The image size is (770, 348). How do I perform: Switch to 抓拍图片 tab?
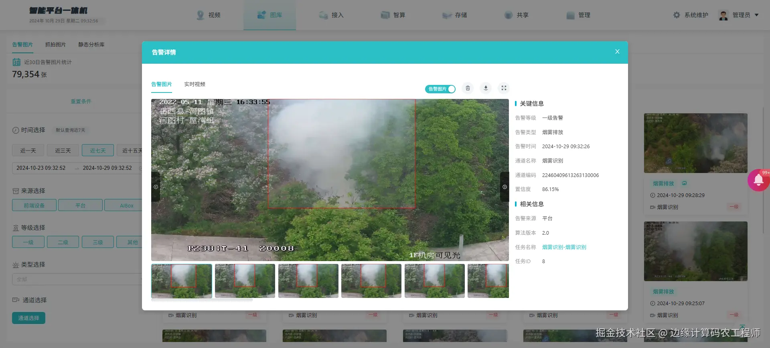(55, 44)
